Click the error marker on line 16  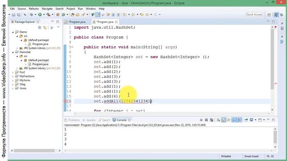65,101
